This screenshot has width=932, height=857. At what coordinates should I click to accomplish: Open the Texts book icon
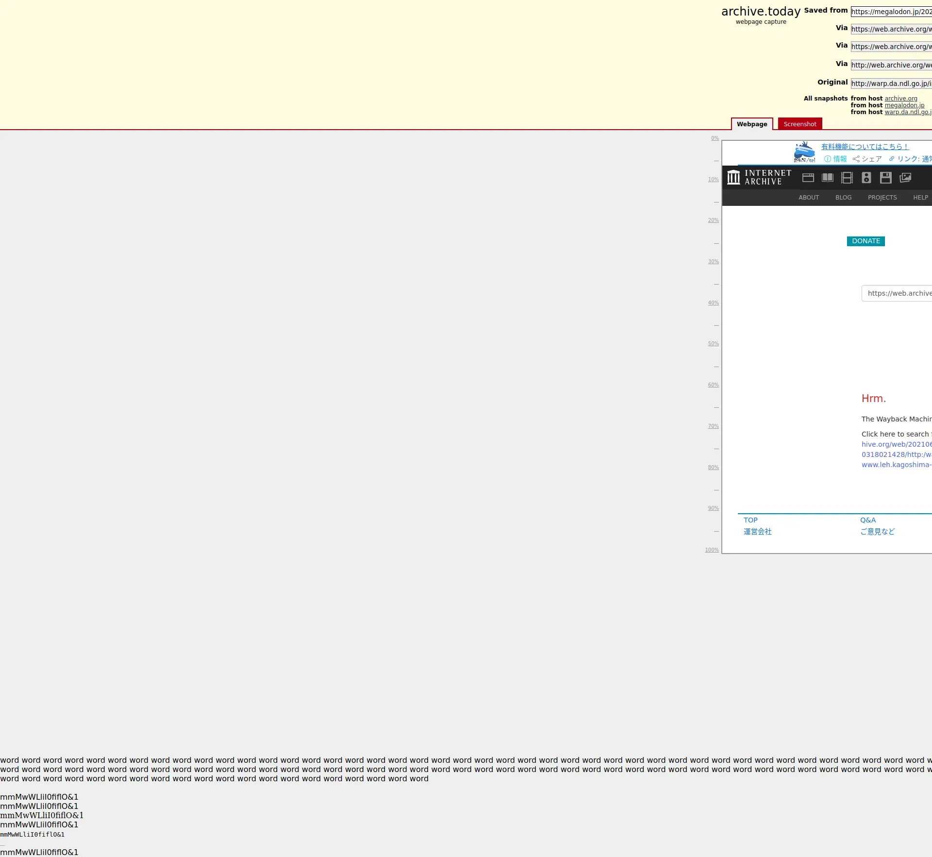(828, 178)
